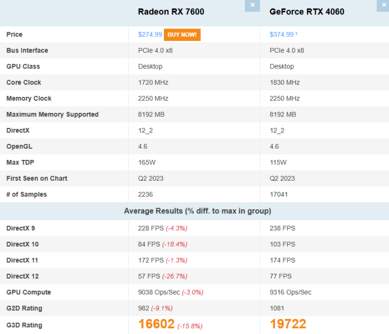Click the 9316 Ops/Sec compute value
The image size is (389, 334).
tap(290, 292)
